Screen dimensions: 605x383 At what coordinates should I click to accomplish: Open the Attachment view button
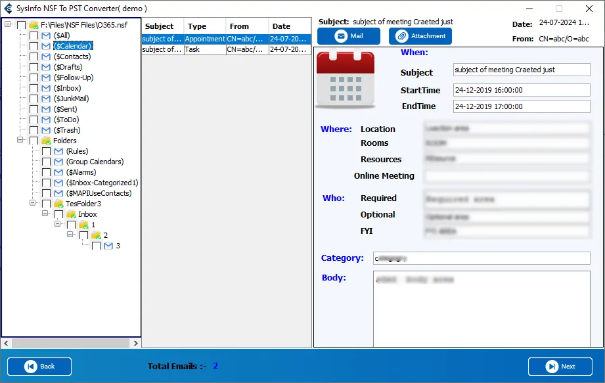coord(420,36)
